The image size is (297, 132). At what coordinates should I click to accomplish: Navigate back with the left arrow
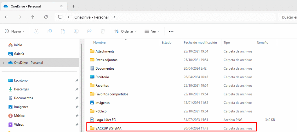[6, 17]
